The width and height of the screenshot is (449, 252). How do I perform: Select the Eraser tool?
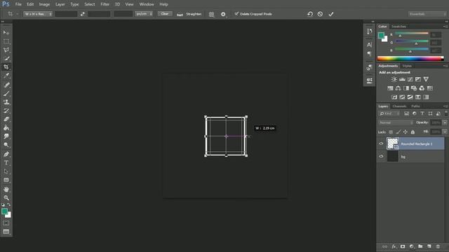[x=6, y=119]
